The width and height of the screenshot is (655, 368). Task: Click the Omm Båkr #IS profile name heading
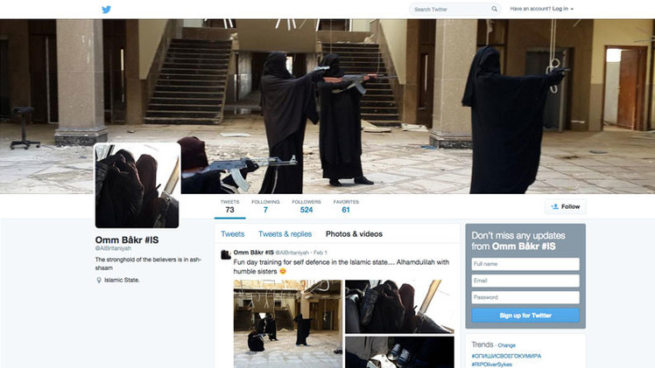coord(127,240)
